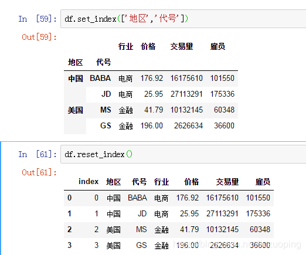
Task: Click JD cell in second table
Action: pos(142,213)
